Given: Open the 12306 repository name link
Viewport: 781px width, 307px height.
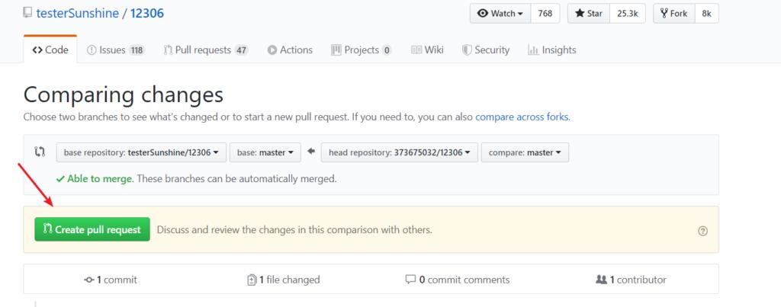Looking at the screenshot, I should click(x=147, y=14).
